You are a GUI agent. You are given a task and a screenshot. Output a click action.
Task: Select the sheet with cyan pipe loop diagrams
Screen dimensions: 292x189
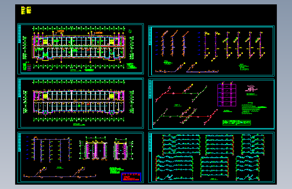point(211,157)
